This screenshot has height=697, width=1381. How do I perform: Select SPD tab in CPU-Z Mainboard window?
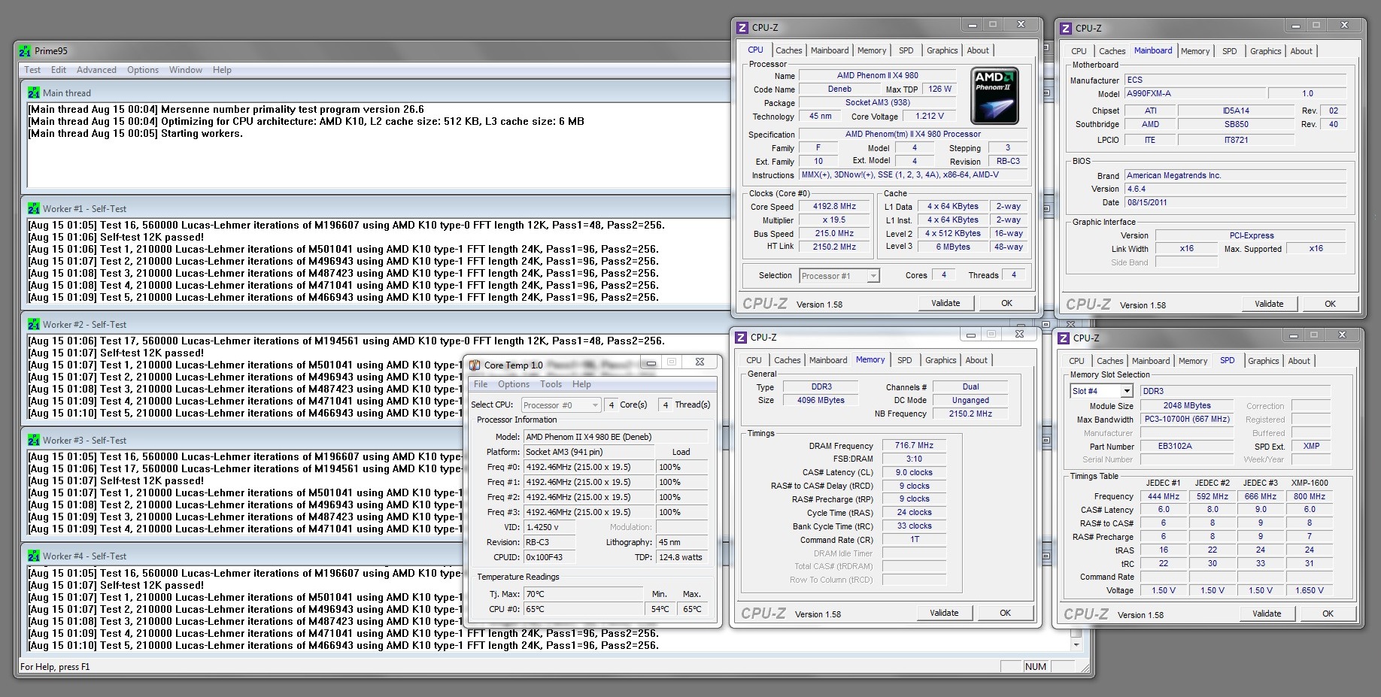[x=1229, y=51]
